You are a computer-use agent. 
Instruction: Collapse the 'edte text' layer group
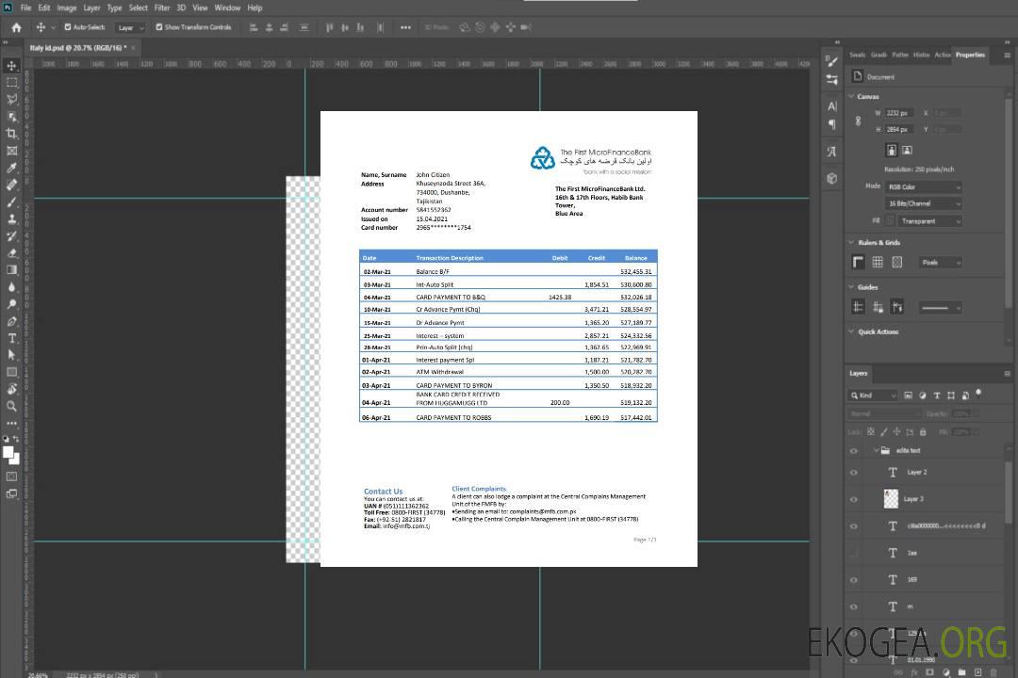(x=875, y=450)
